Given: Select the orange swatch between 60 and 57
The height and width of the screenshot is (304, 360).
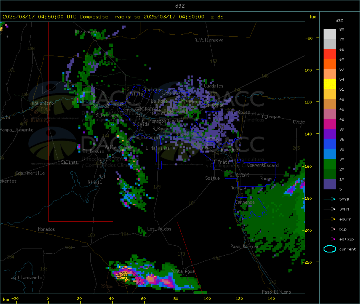Looking at the screenshot, I should (x=330, y=64).
